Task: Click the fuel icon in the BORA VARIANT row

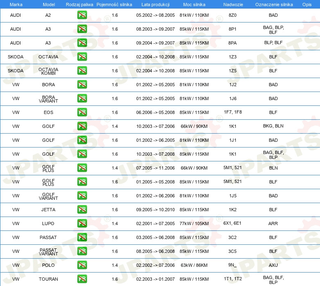Action: [x=82, y=98]
